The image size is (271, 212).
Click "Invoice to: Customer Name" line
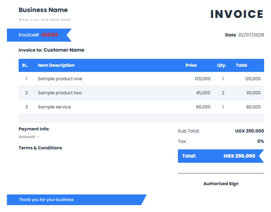pos(51,50)
